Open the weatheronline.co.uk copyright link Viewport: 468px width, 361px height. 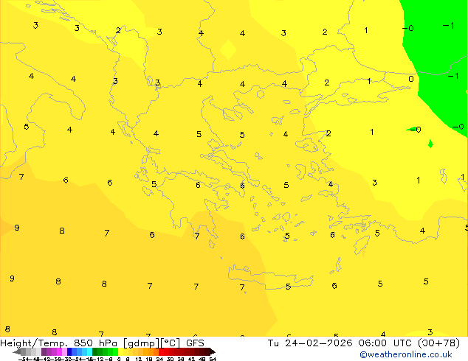(406, 354)
